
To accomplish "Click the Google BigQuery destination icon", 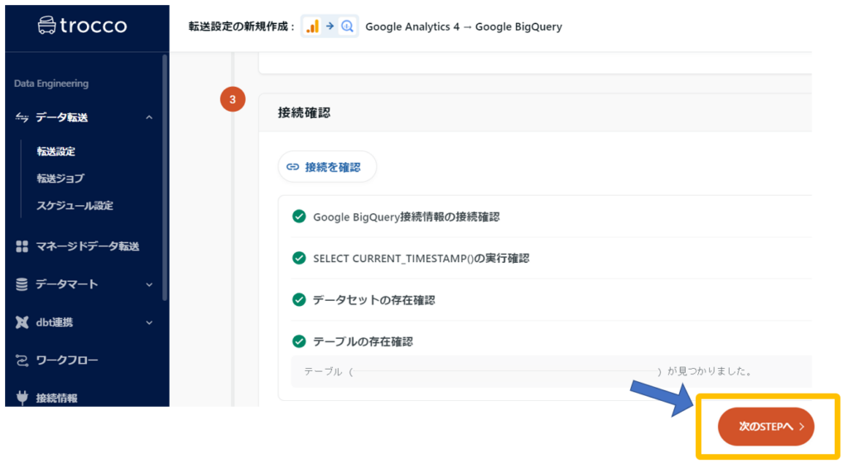I will point(348,26).
